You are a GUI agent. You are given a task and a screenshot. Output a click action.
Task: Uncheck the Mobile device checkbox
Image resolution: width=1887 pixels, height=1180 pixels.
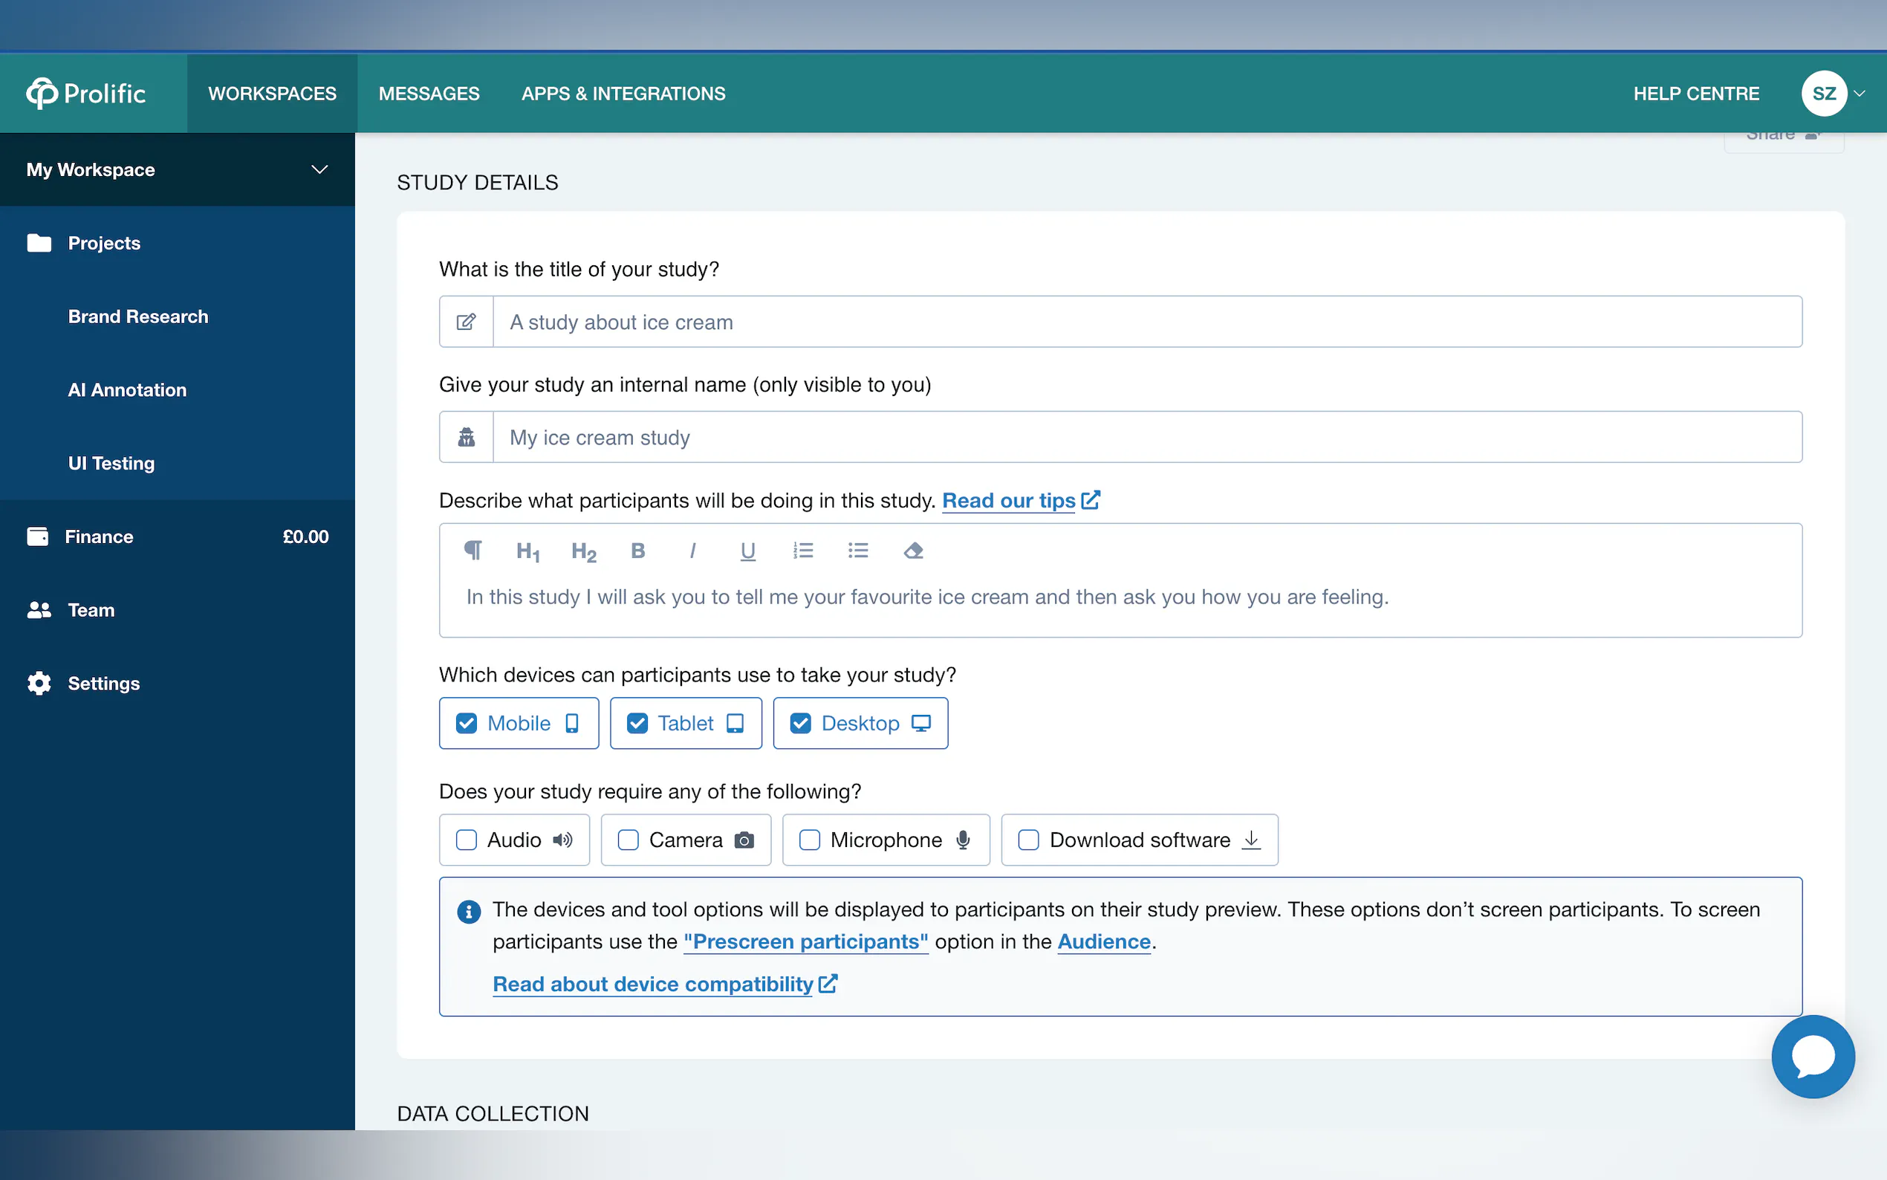click(467, 724)
